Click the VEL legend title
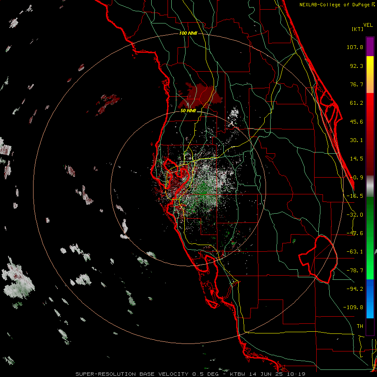 368,25
